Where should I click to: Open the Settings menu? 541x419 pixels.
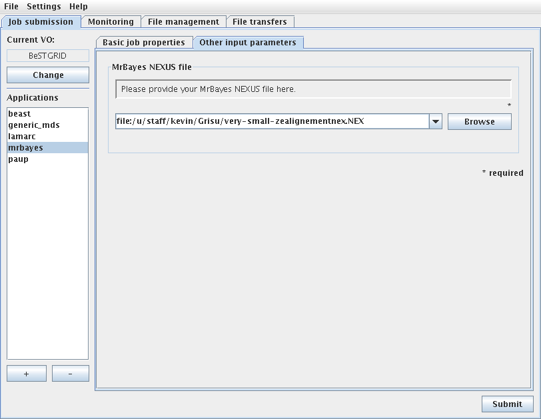point(43,7)
